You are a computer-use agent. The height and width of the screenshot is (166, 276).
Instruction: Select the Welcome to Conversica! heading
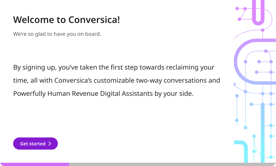[66, 20]
